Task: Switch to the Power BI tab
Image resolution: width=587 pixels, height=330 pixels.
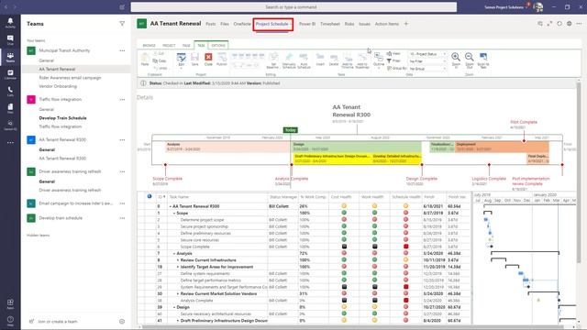Action: point(307,24)
